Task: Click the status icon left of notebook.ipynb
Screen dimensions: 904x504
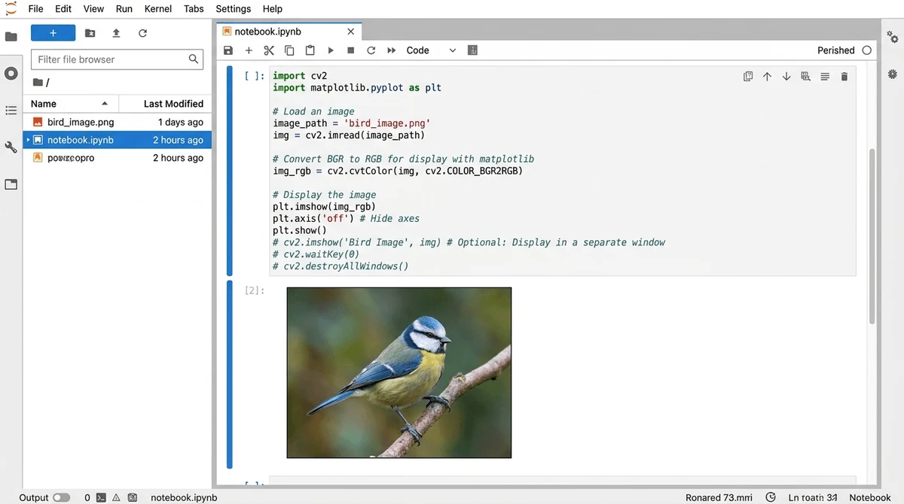Action: (x=133, y=497)
